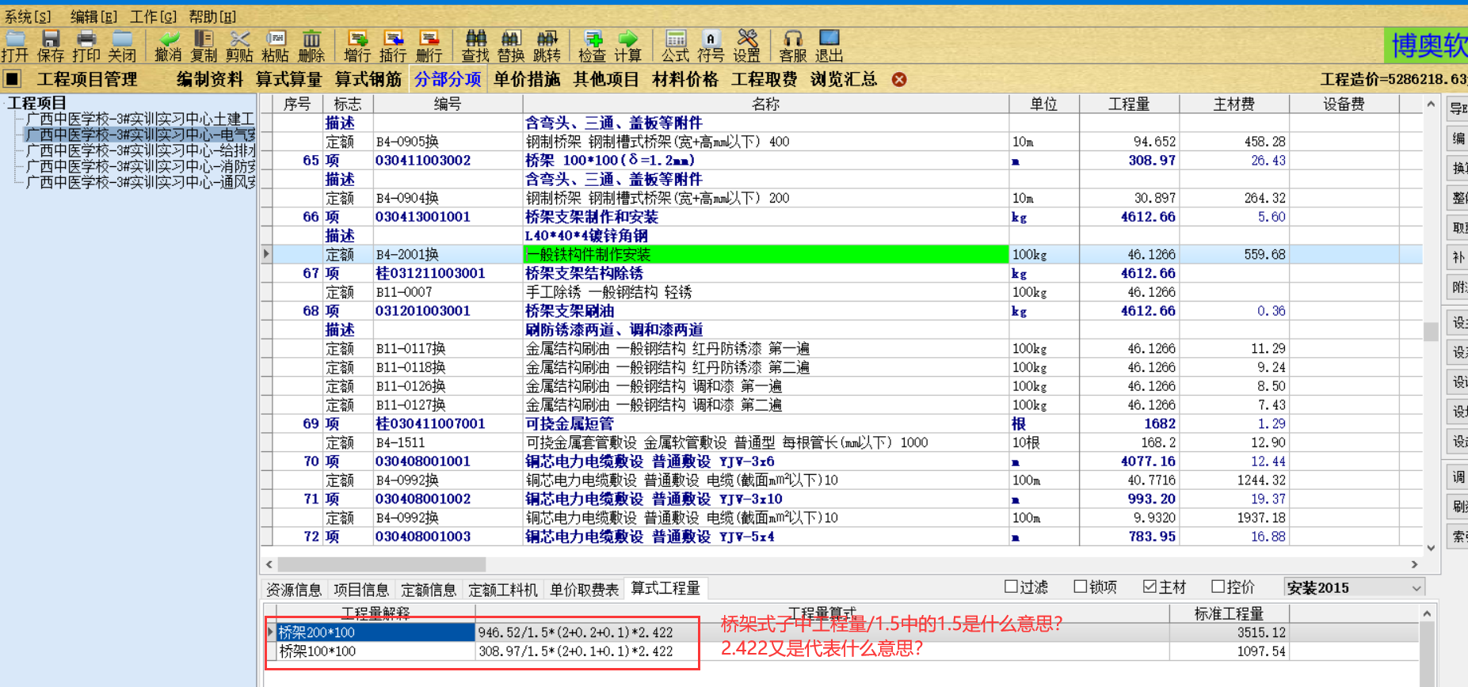Click the 打开 (Open) toolbar icon

pos(14,46)
